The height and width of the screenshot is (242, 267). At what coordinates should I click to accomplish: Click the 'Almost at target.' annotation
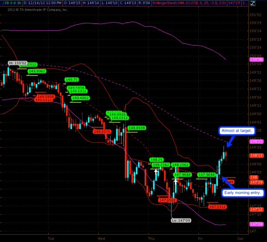pyautogui.click(x=235, y=130)
